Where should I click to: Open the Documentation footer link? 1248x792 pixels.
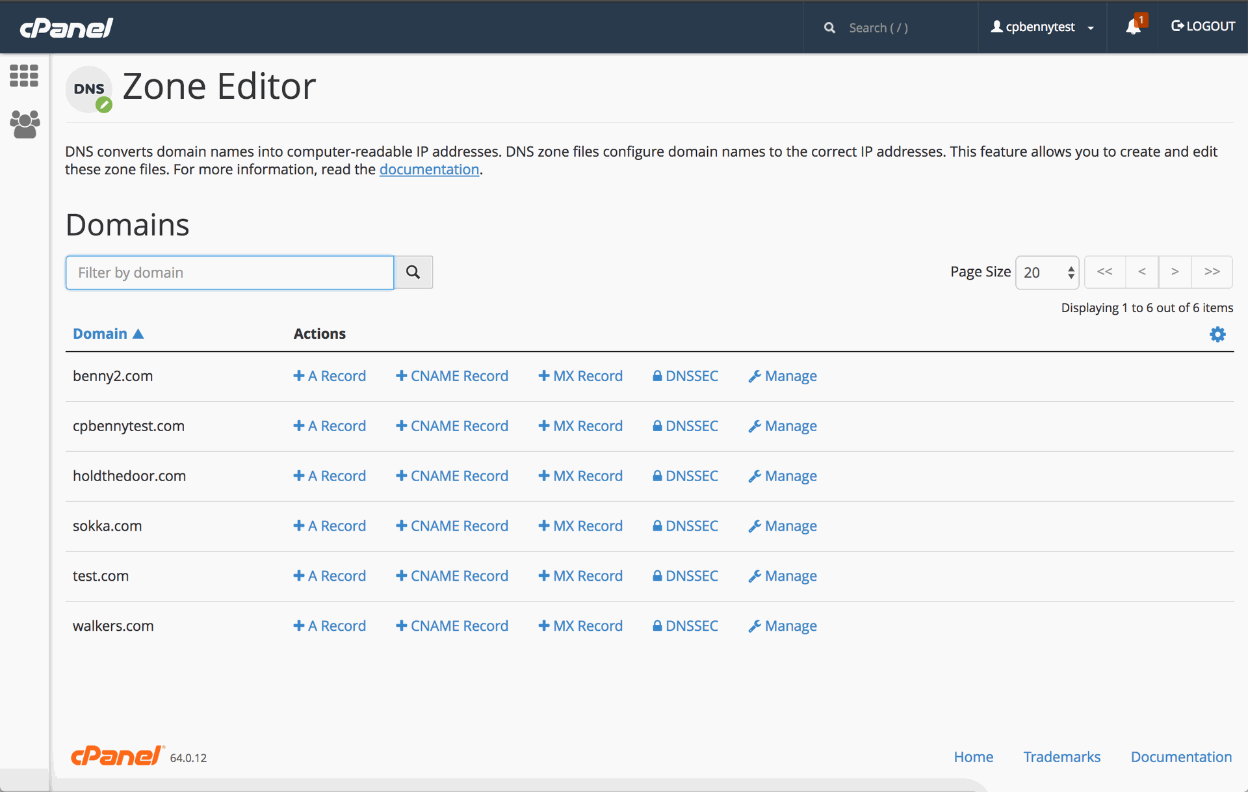tap(1181, 757)
